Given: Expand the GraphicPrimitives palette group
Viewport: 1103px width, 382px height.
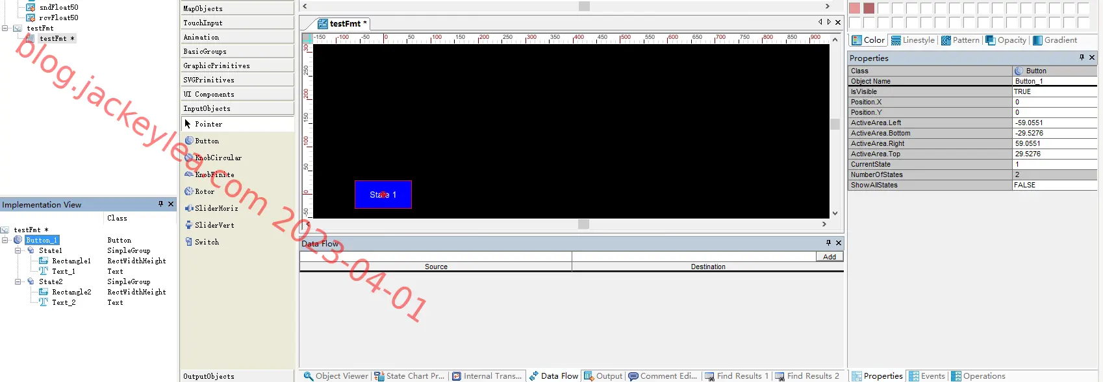Looking at the screenshot, I should [x=237, y=66].
